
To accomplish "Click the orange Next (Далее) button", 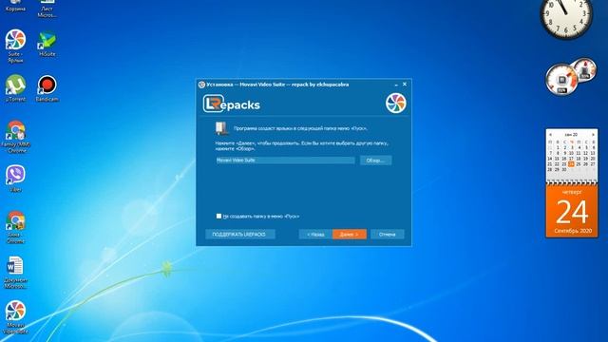I will (x=350, y=235).
